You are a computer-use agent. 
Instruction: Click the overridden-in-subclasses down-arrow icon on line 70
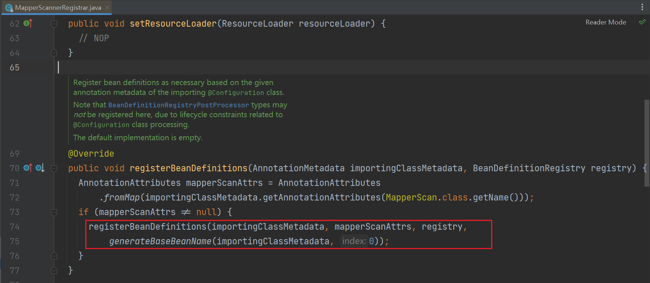click(40, 168)
